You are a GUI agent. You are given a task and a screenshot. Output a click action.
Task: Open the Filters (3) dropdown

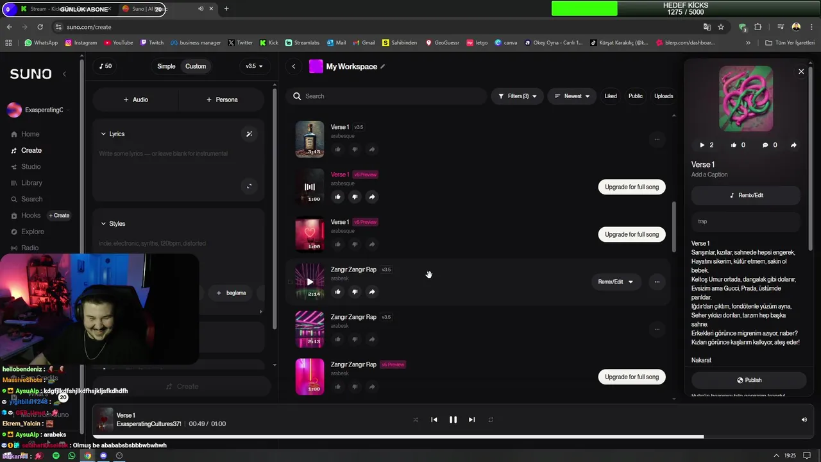point(518,96)
